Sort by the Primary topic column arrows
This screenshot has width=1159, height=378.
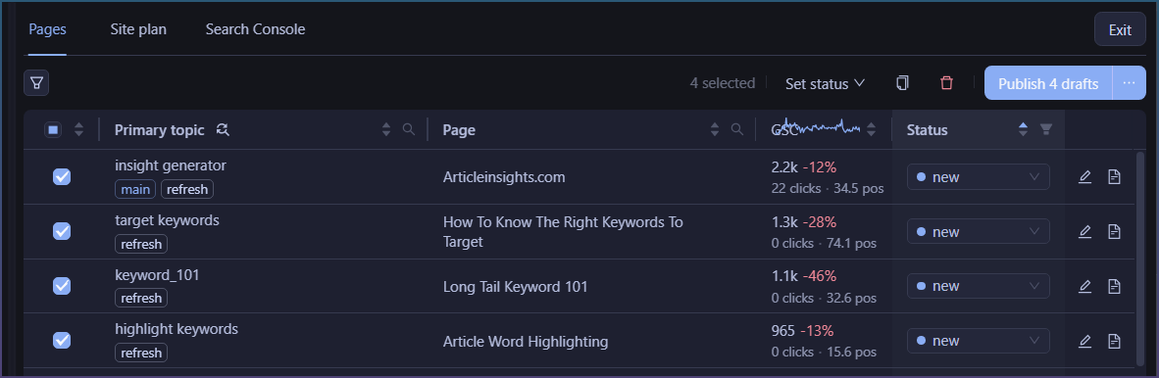coord(385,129)
